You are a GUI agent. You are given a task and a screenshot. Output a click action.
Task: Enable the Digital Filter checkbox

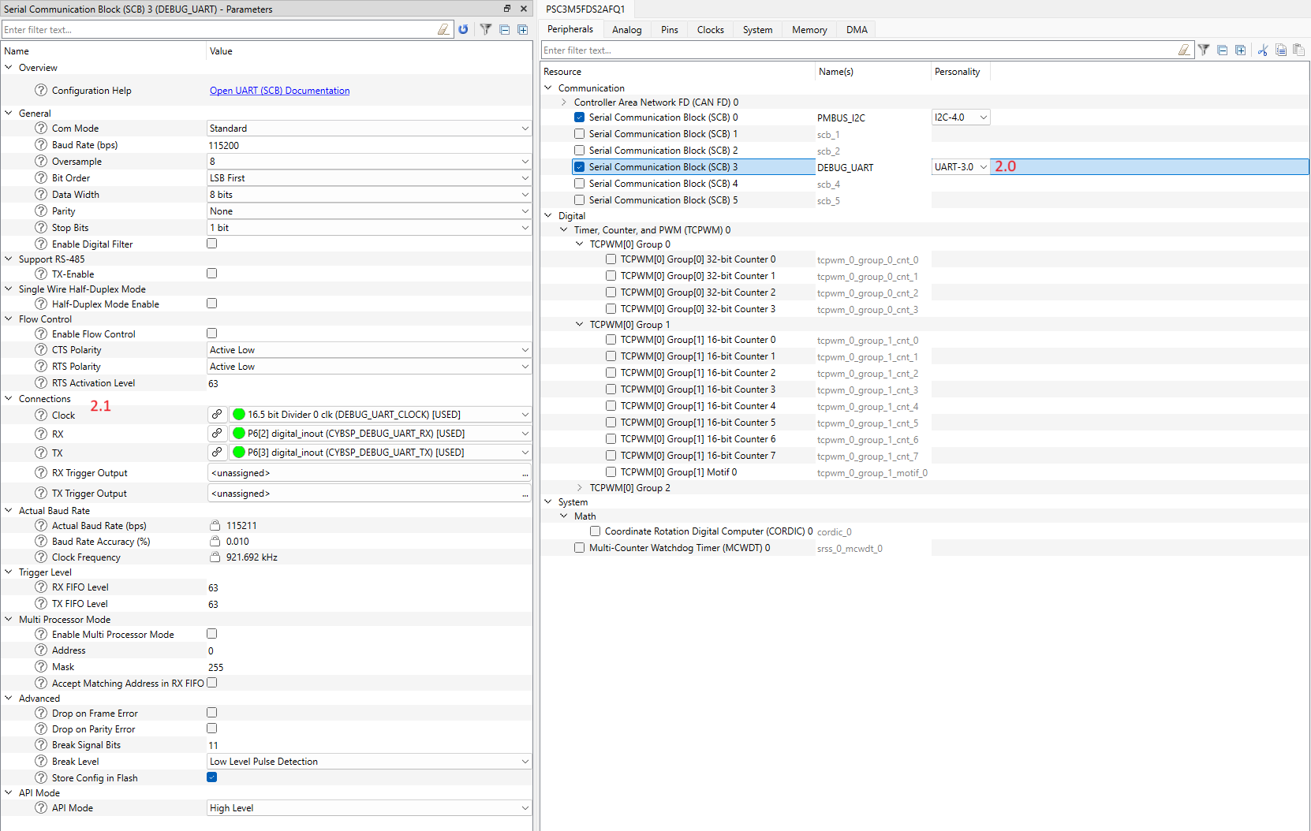[211, 244]
